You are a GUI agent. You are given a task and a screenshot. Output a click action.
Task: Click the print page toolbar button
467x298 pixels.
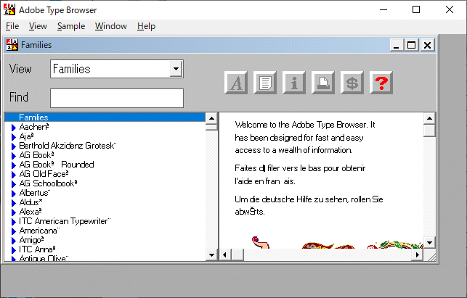tap(323, 83)
